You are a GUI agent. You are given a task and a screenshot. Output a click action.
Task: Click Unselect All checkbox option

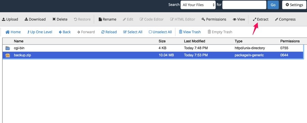pos(160,32)
